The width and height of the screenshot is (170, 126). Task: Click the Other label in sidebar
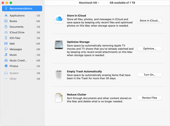tap(13, 79)
